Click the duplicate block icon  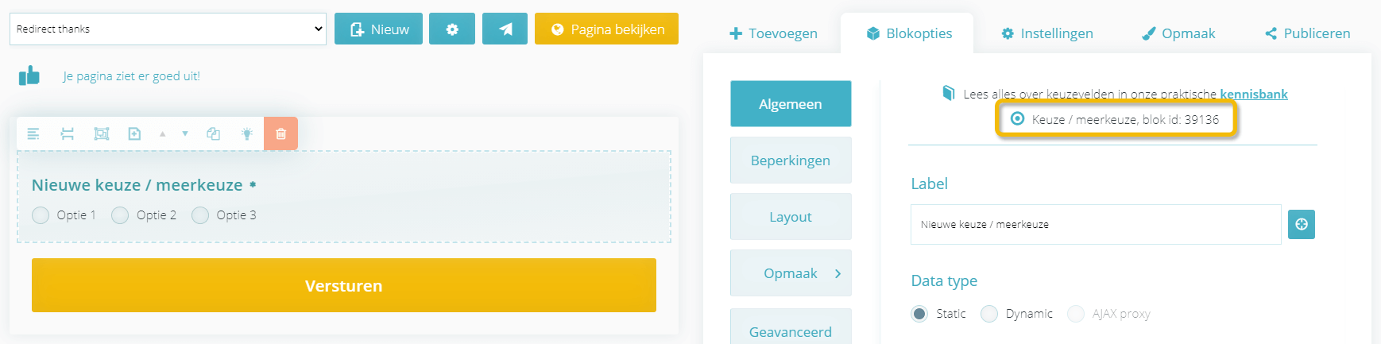(x=213, y=133)
